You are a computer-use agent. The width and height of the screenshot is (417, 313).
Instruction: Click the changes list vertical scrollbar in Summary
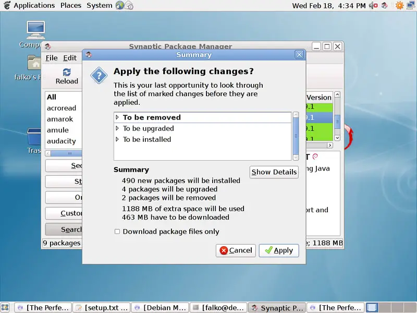296,136
